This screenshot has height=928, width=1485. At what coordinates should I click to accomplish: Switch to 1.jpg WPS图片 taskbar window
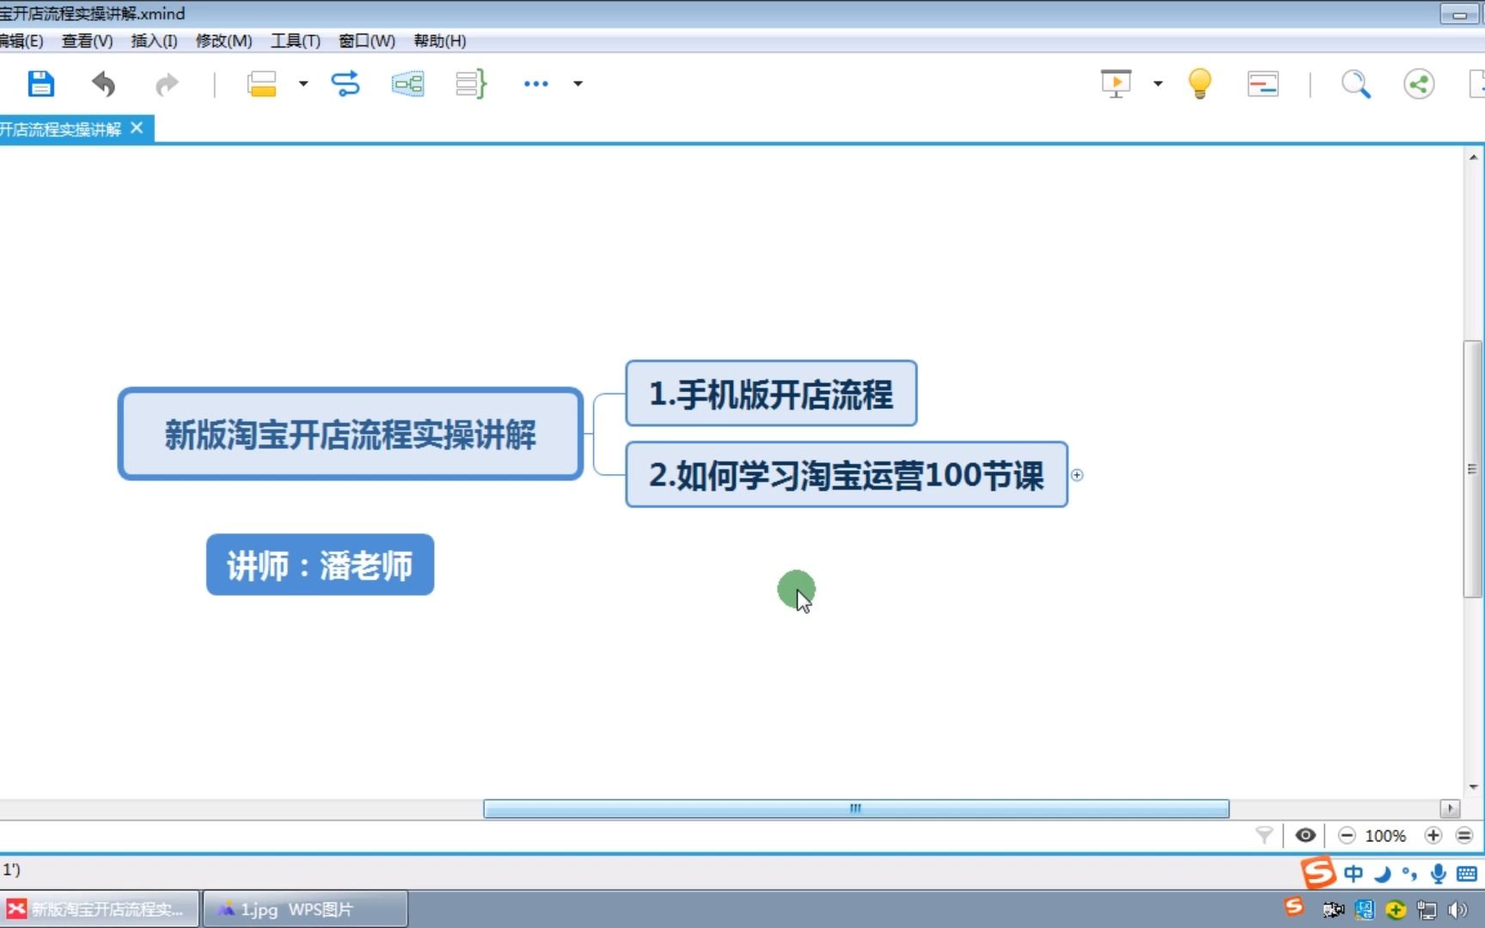[x=305, y=909]
